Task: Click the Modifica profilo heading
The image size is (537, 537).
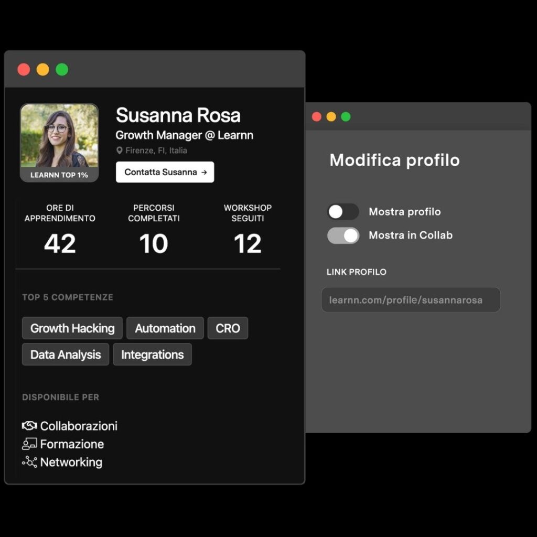Action: [394, 160]
